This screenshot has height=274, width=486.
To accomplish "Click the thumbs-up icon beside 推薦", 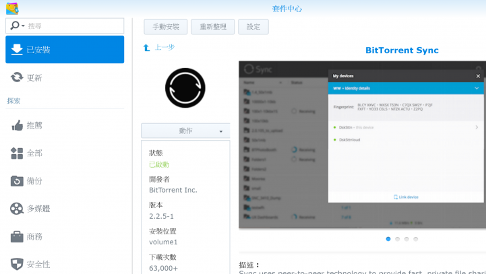I will (x=17, y=125).
